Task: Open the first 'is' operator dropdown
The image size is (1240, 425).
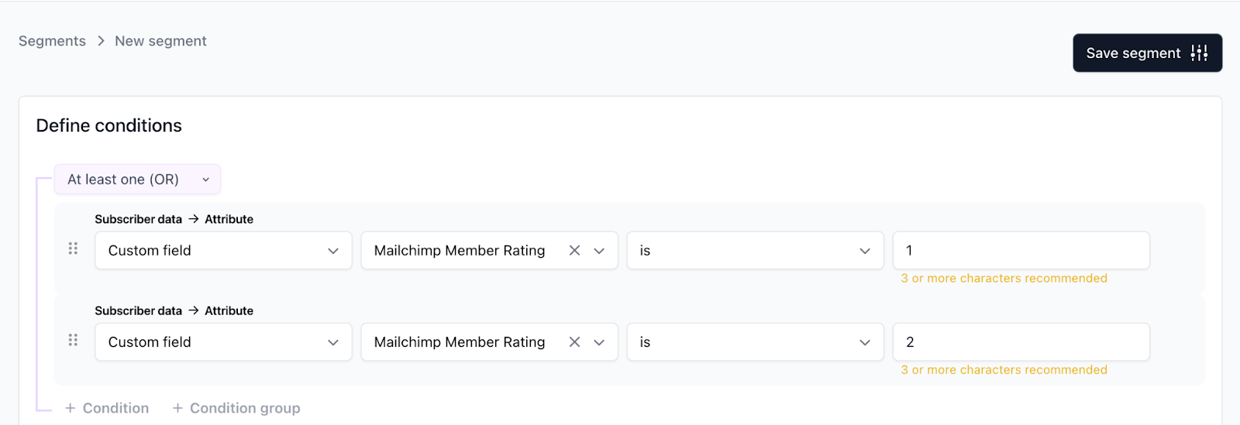Action: pos(755,251)
